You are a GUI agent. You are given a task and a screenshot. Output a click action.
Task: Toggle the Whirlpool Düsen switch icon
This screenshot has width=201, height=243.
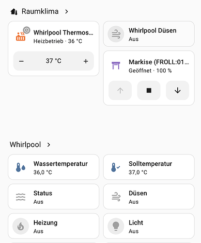coord(116,34)
